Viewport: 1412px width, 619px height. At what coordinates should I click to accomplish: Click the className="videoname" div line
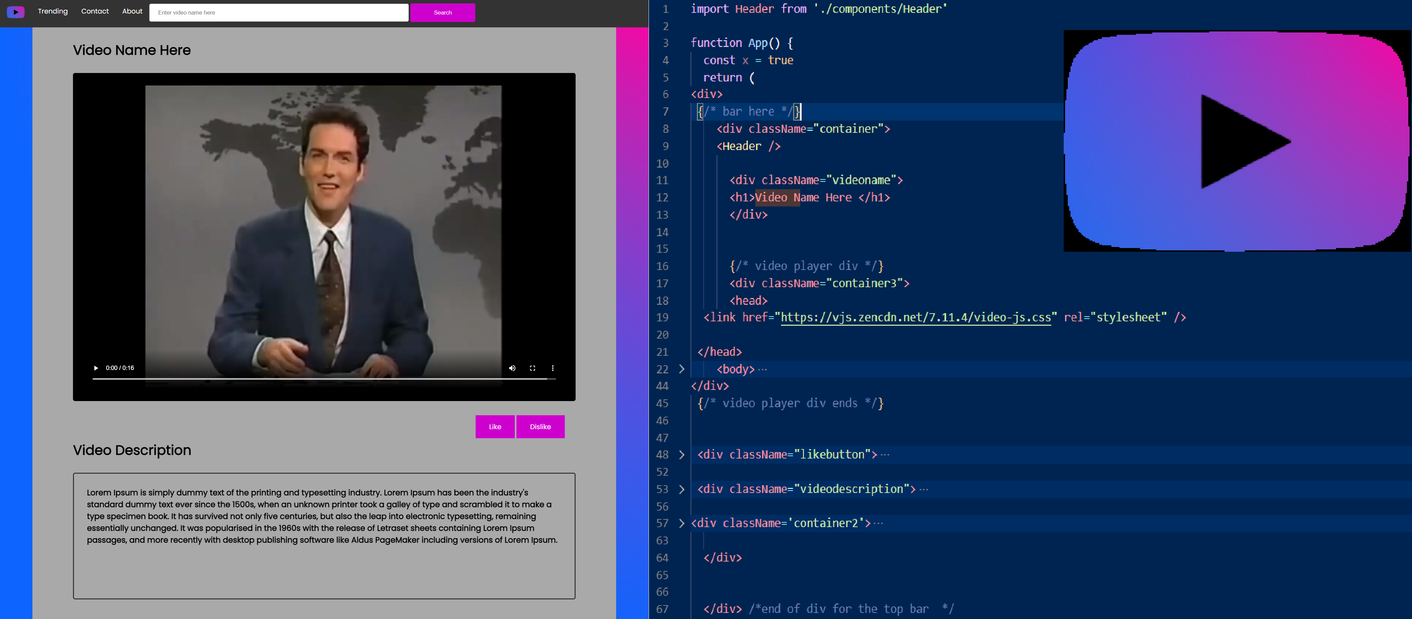point(816,180)
